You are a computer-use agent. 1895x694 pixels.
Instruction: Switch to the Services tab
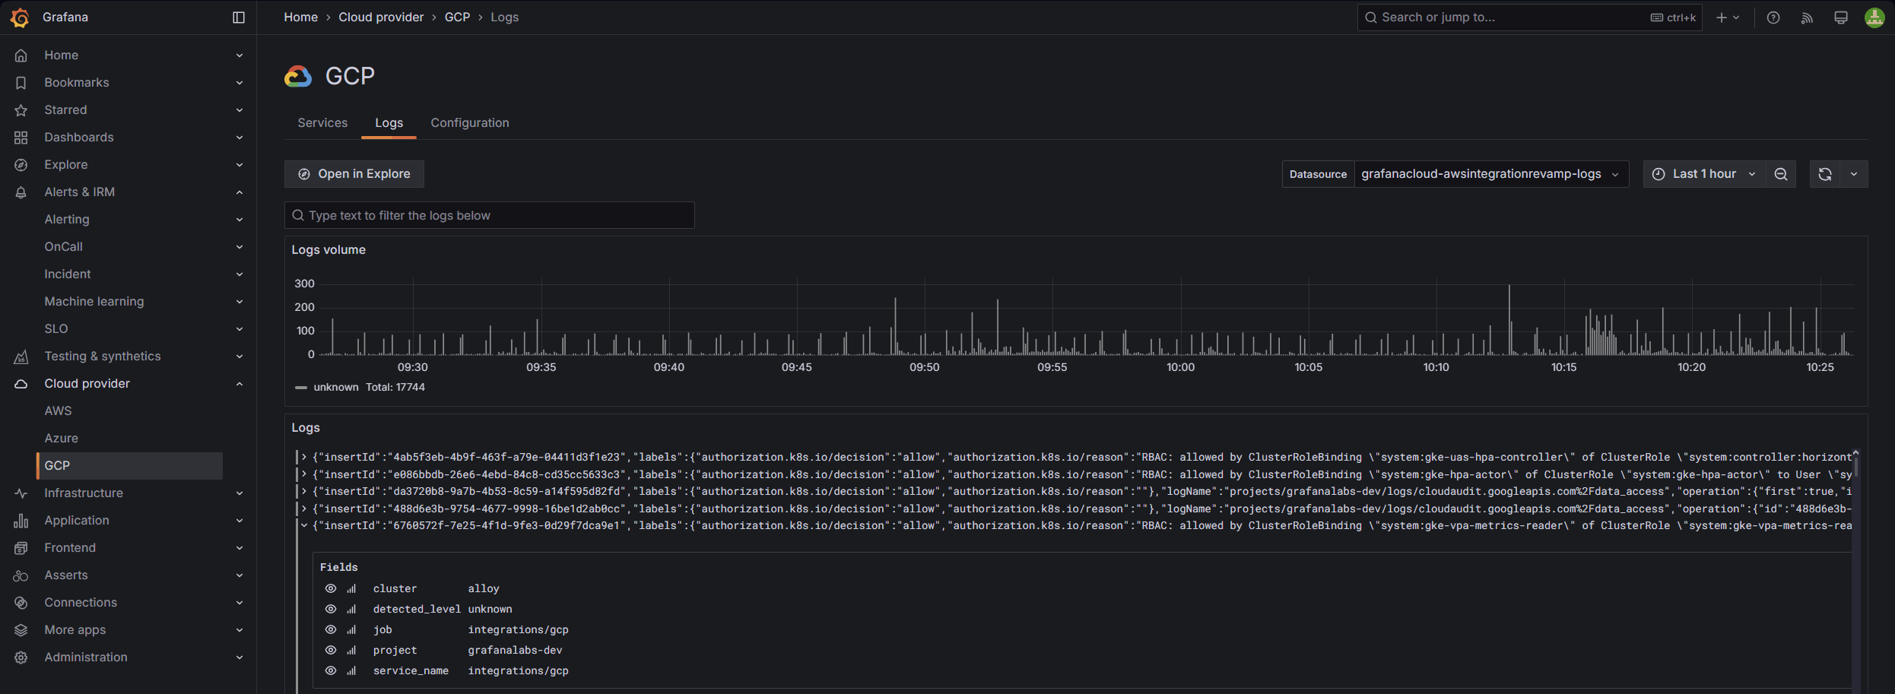(322, 122)
